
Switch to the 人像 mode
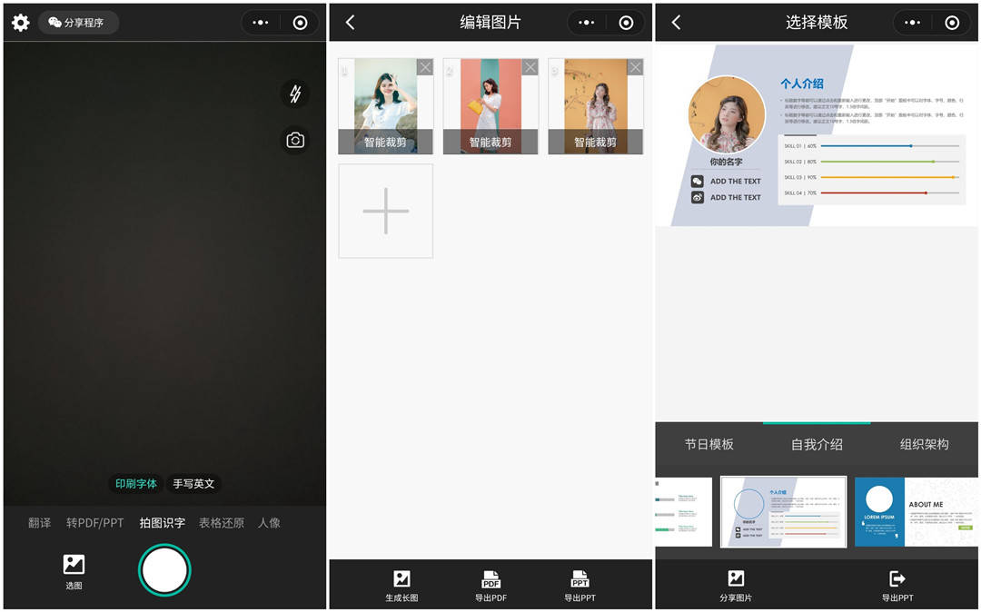(x=269, y=523)
